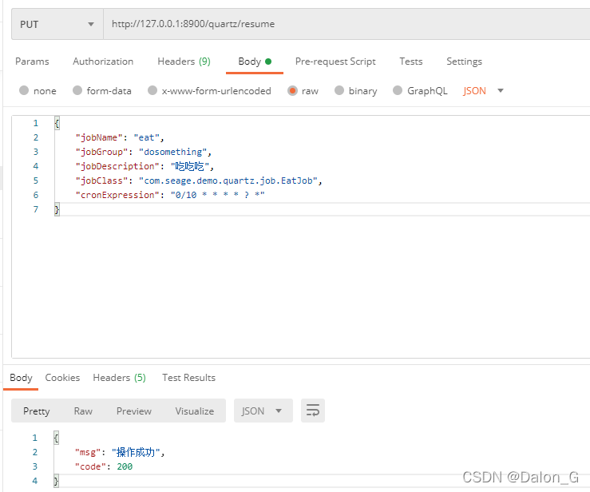Screen dimensions: 590x492
Task: Open request Settings tab
Action: coord(464,61)
